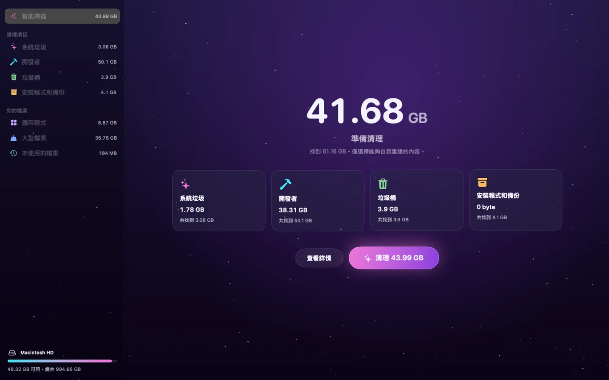Click 共找到 50.1 GB on the 開發者 card
Image resolution: width=609 pixels, height=380 pixels.
click(295, 220)
